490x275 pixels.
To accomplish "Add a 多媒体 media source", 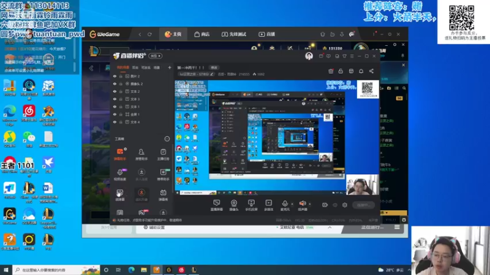I will [268, 205].
